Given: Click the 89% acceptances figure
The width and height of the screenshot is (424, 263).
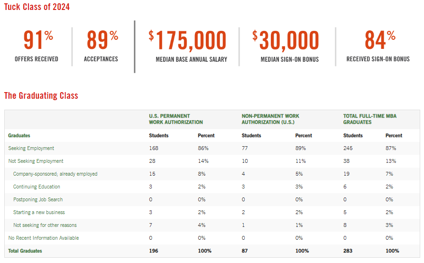Looking at the screenshot, I should tap(102, 41).
